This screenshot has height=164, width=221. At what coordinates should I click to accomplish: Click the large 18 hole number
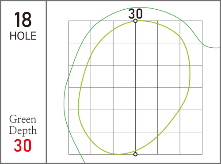[23, 19]
